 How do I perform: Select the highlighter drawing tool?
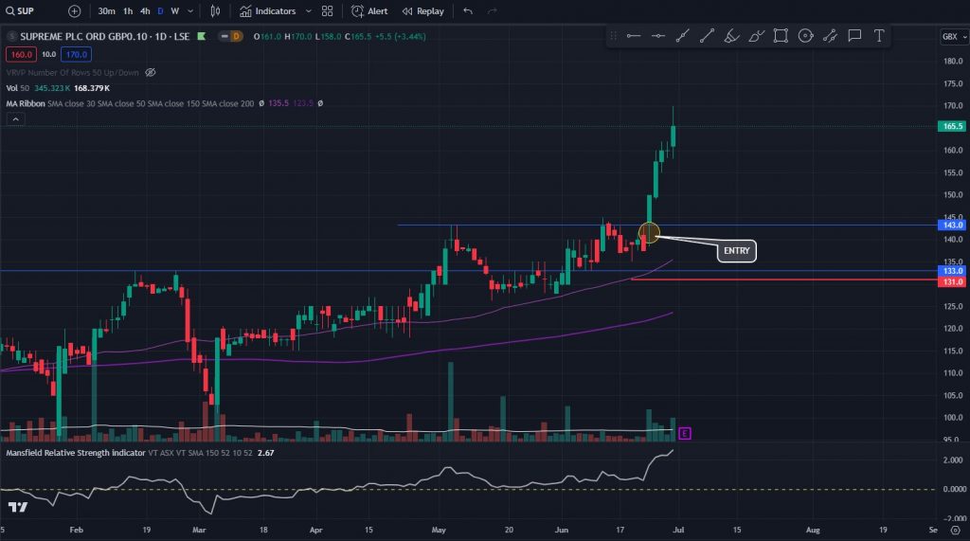[x=731, y=36]
